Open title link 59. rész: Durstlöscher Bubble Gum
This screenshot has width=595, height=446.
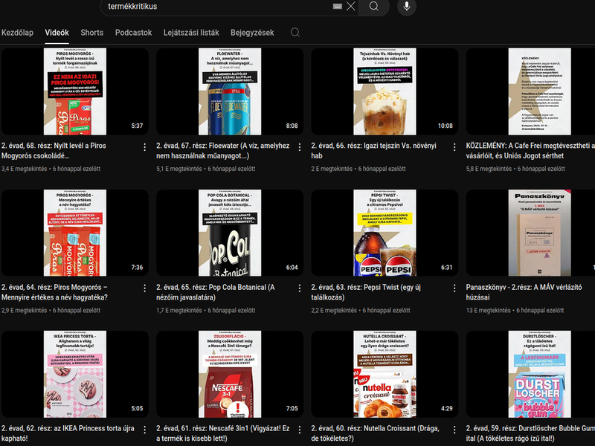pyautogui.click(x=530, y=433)
